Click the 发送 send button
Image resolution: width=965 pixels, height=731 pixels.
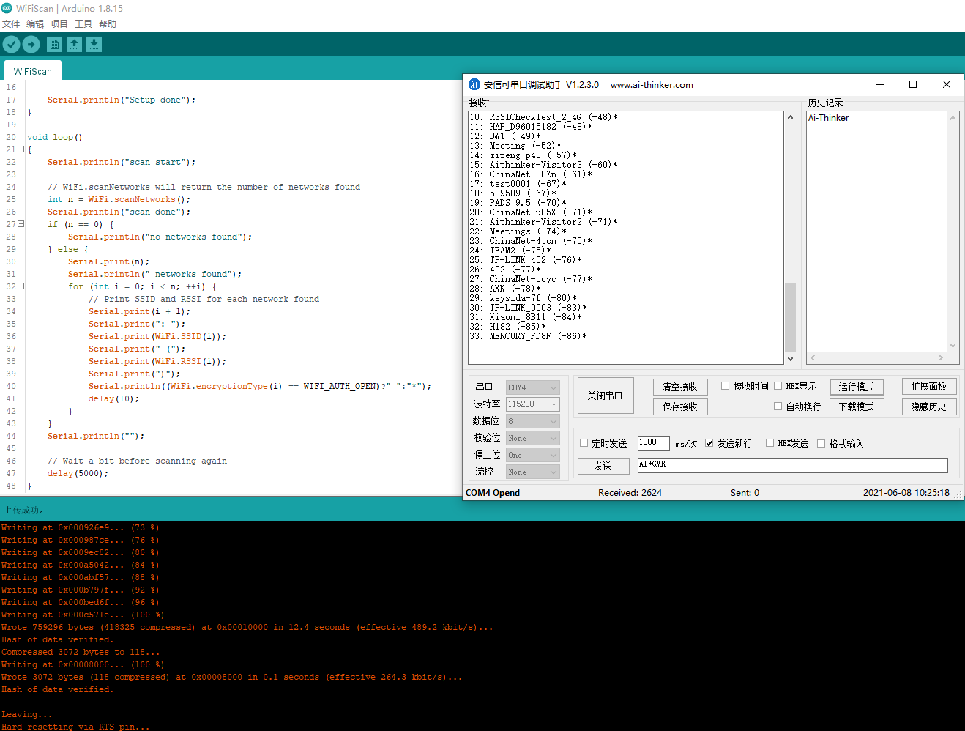click(x=603, y=465)
